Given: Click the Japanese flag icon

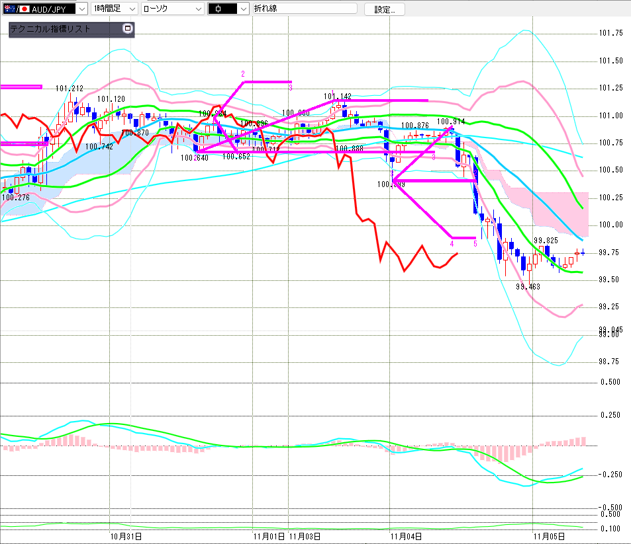Looking at the screenshot, I should pyautogui.click(x=24, y=9).
